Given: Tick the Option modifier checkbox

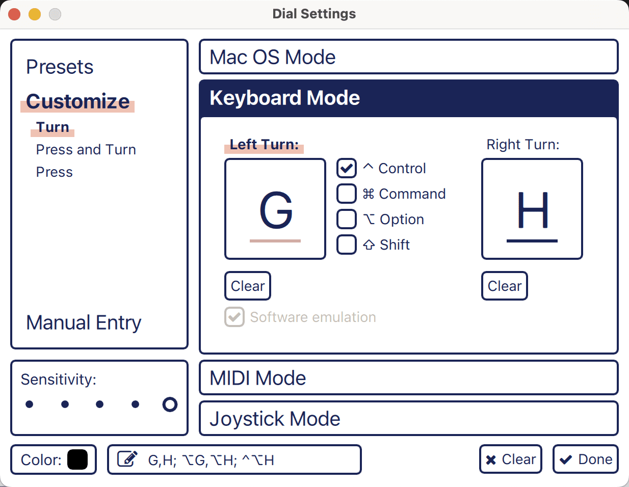Looking at the screenshot, I should pos(347,219).
